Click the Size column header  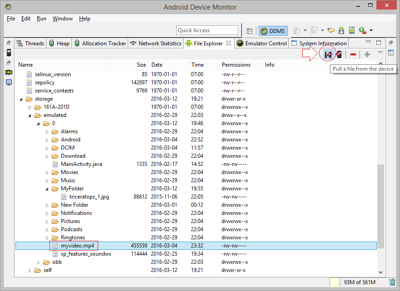coord(130,65)
